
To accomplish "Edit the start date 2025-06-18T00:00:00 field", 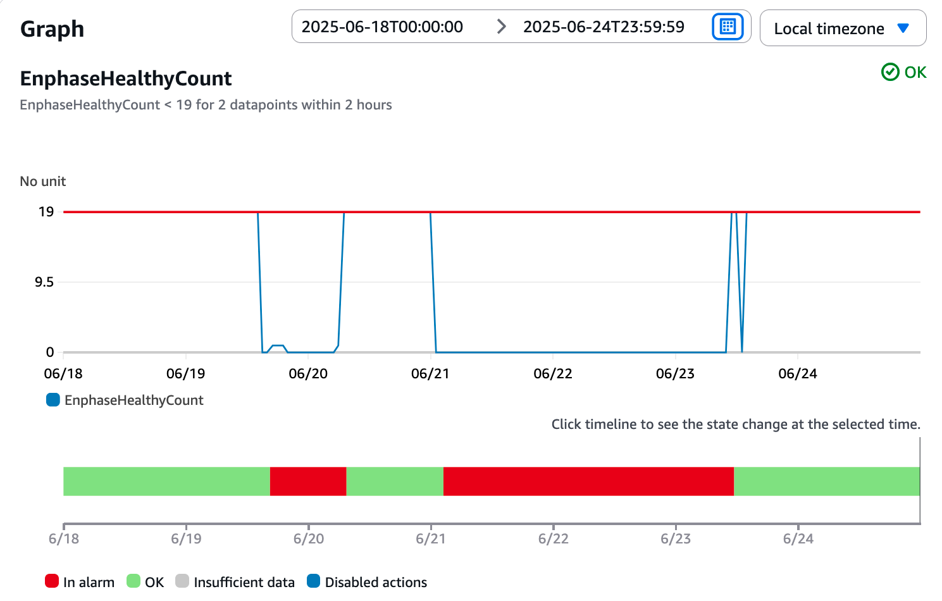I will pyautogui.click(x=382, y=27).
